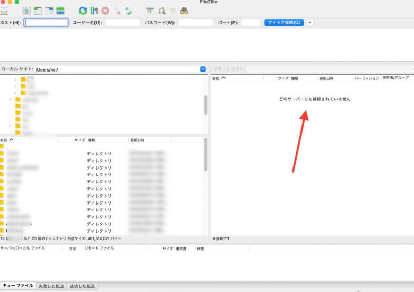The height and width of the screenshot is (292, 414).
Task: Click the ホスト(H) input field
Action: [46, 23]
